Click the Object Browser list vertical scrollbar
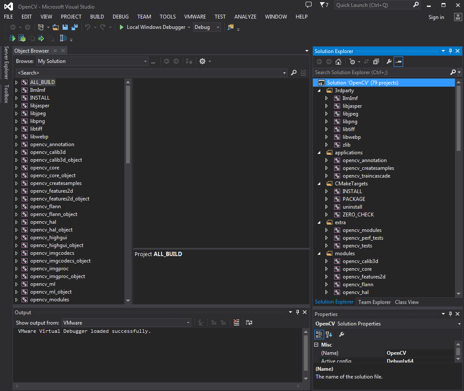The image size is (464, 391). coord(128,122)
